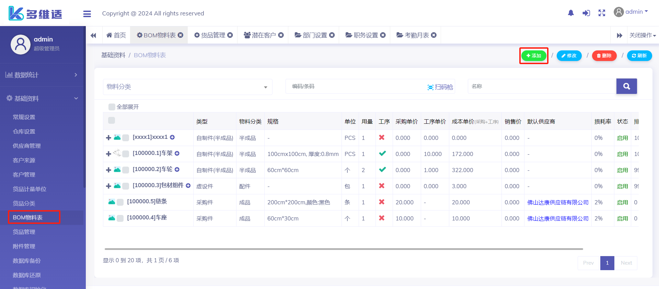The height and width of the screenshot is (289, 659).
Task: Check the select-all header checkbox
Action: point(112,120)
